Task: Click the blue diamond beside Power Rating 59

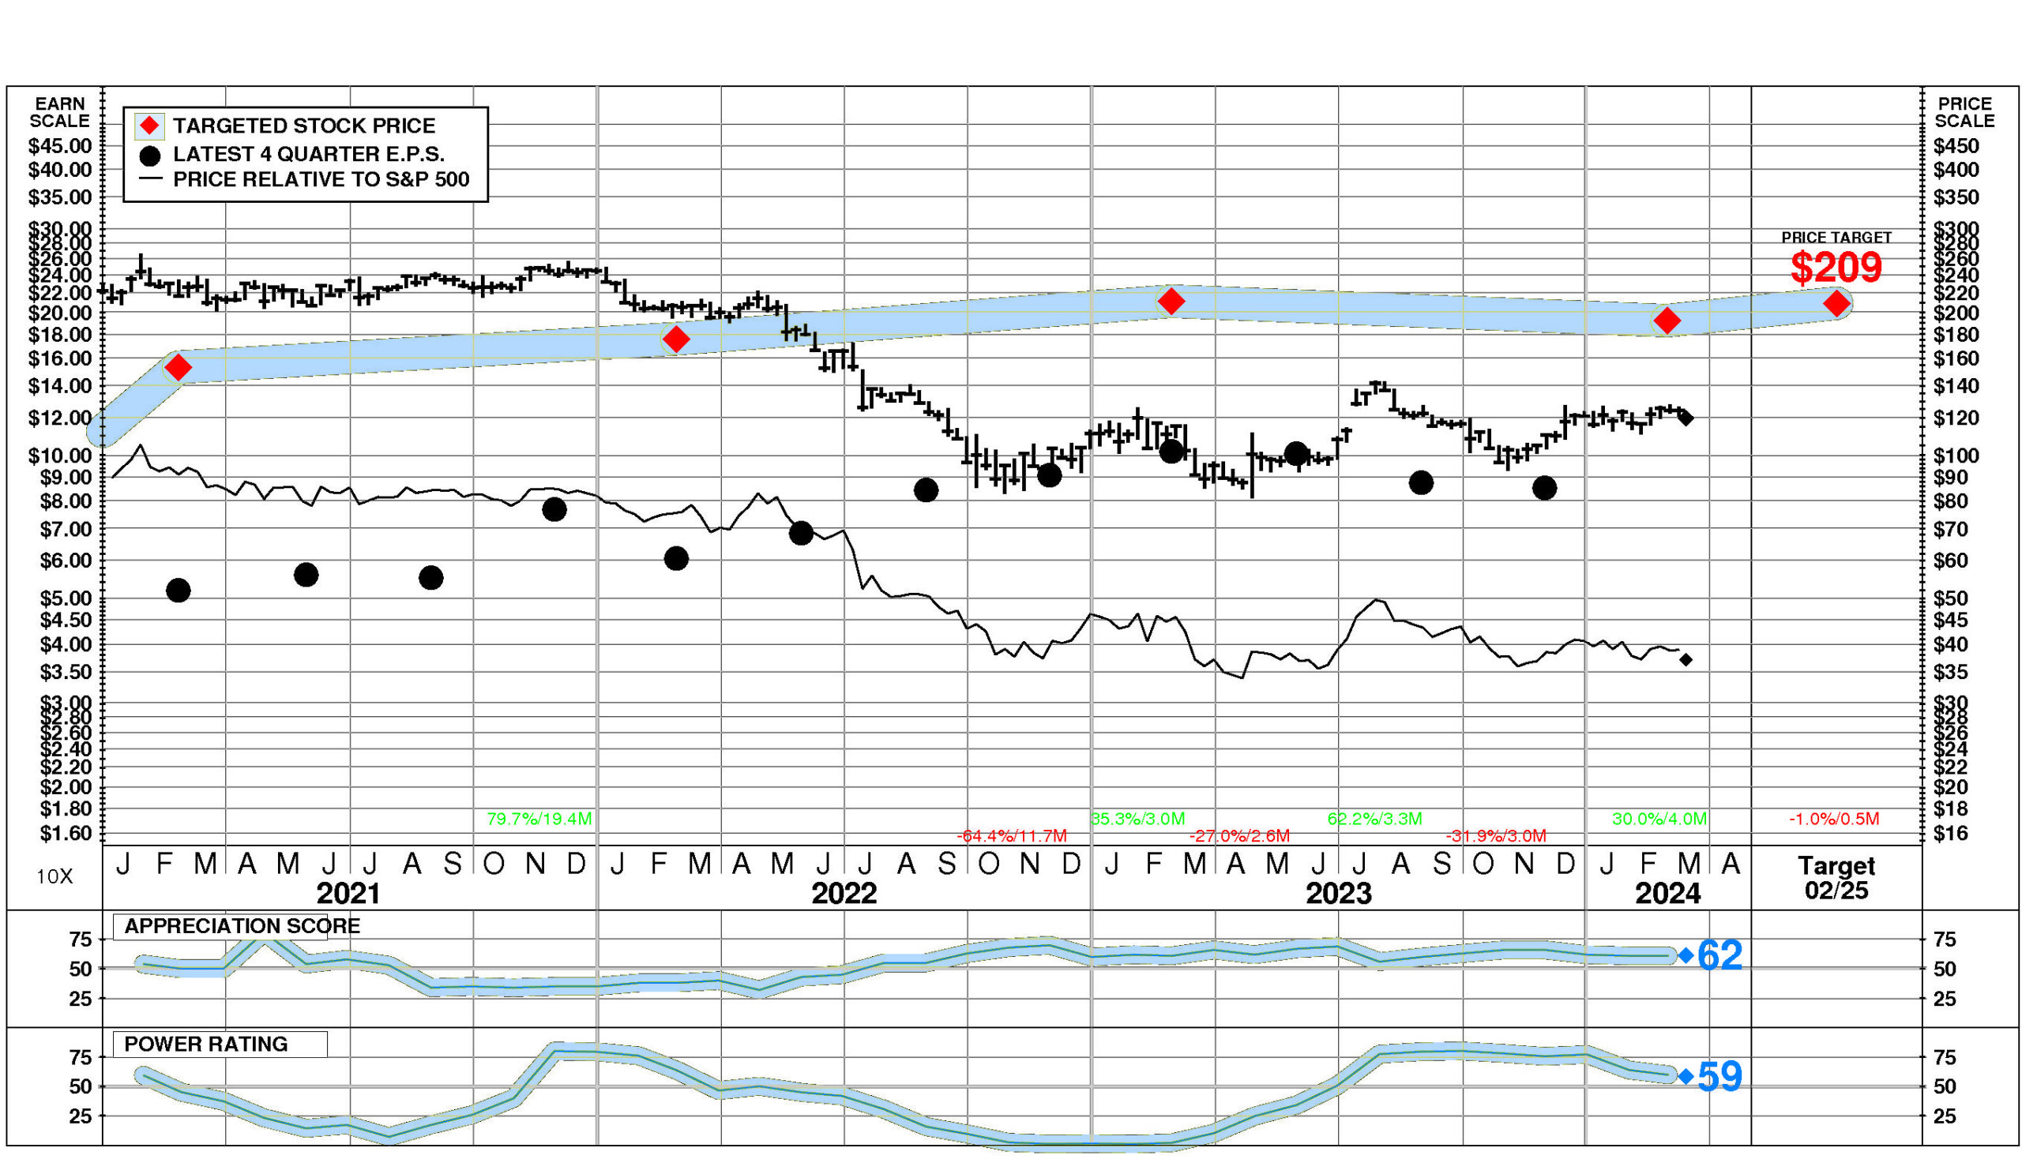Action: 1686,1076
